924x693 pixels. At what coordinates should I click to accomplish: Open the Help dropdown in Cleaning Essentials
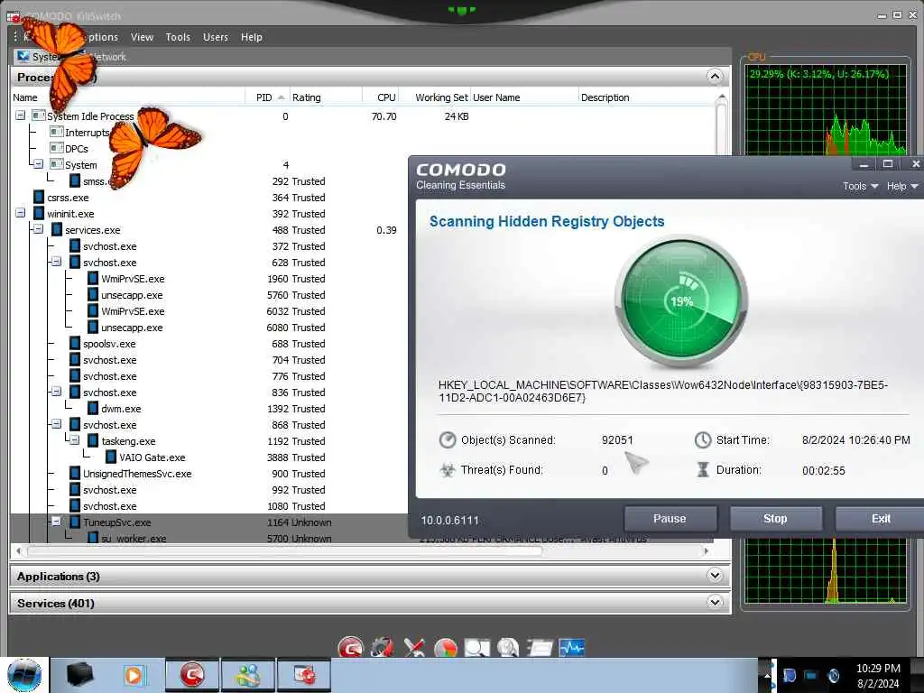[902, 186]
